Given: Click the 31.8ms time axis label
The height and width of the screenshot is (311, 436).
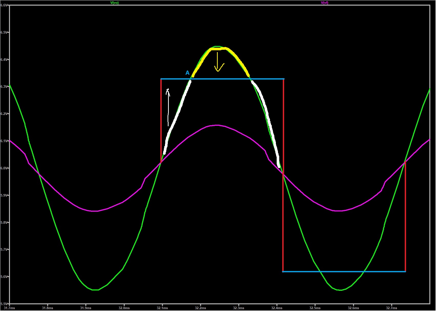Looking at the screenshot, I should [48, 308].
